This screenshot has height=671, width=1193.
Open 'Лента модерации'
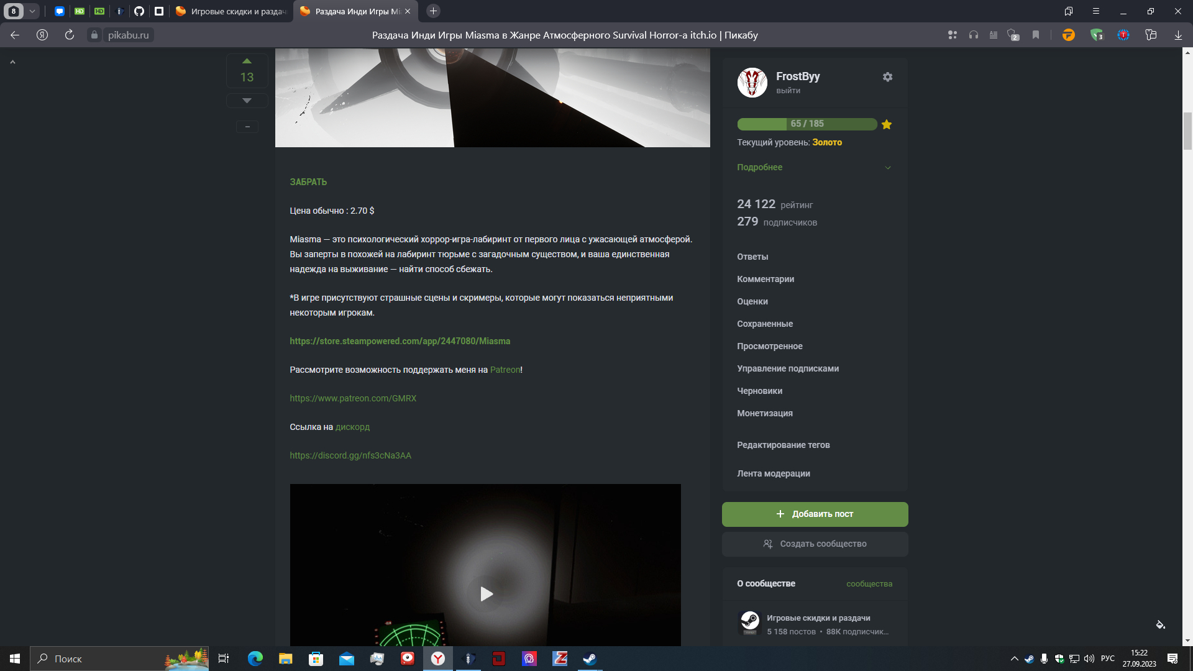(774, 473)
